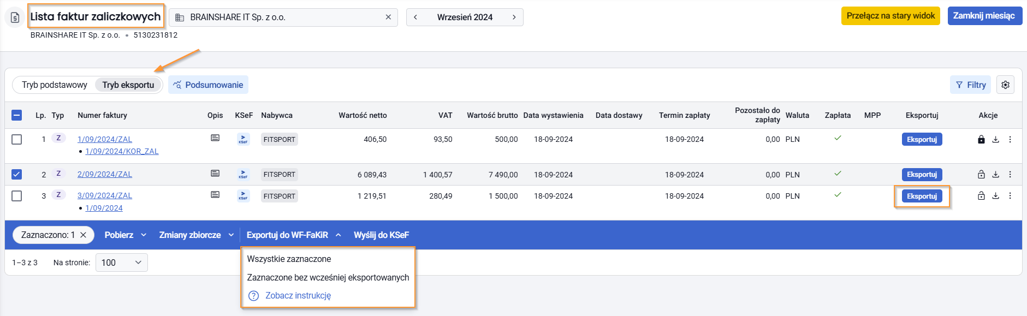Click the closed lock icon on 1/09/2024/ZAL

point(981,139)
